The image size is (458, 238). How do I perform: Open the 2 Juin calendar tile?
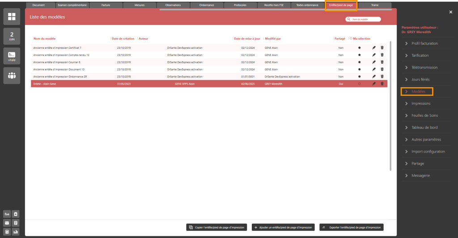click(12, 36)
